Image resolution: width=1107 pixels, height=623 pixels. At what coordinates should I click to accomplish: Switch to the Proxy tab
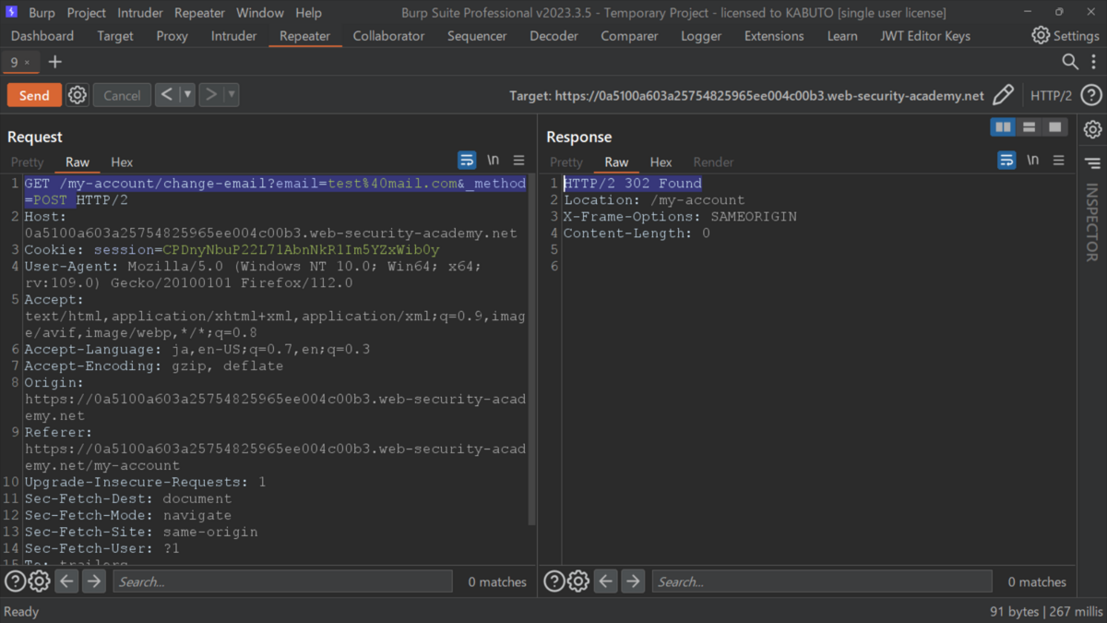click(172, 36)
